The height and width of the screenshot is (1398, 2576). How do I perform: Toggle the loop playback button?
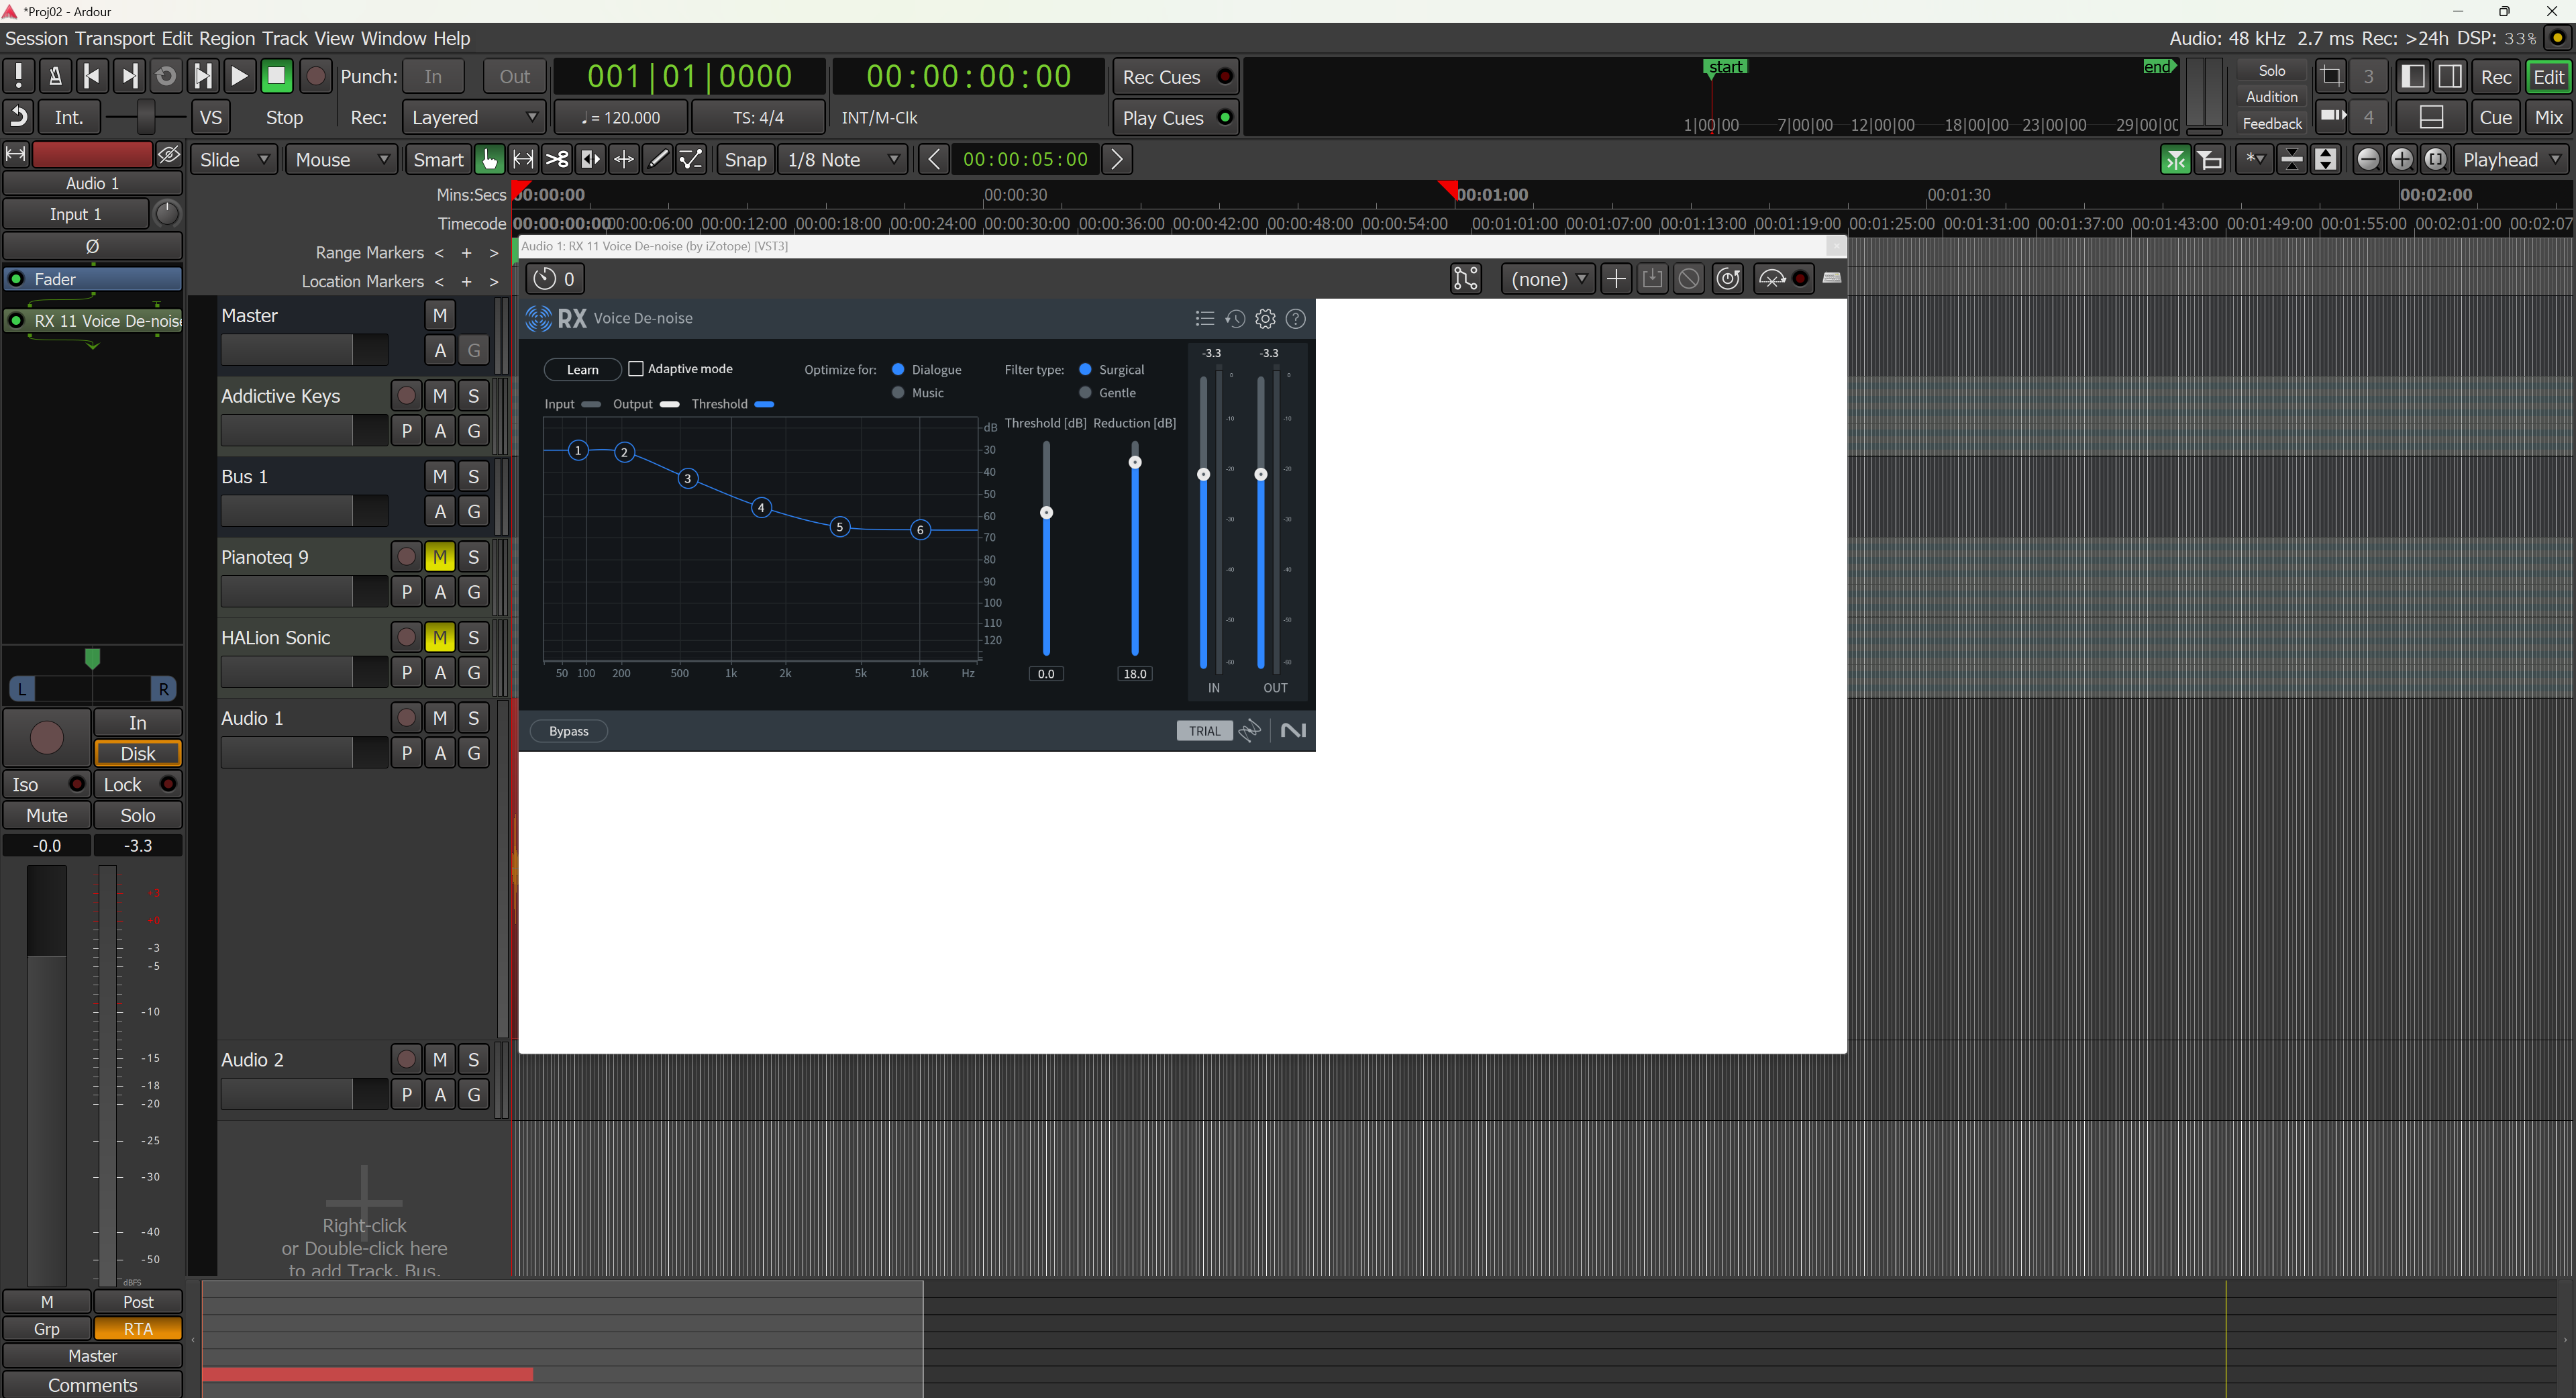pyautogui.click(x=166, y=77)
